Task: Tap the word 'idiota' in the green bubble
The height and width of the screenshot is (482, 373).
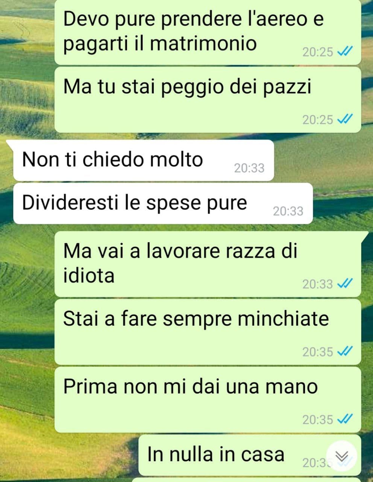Action: coord(89,276)
